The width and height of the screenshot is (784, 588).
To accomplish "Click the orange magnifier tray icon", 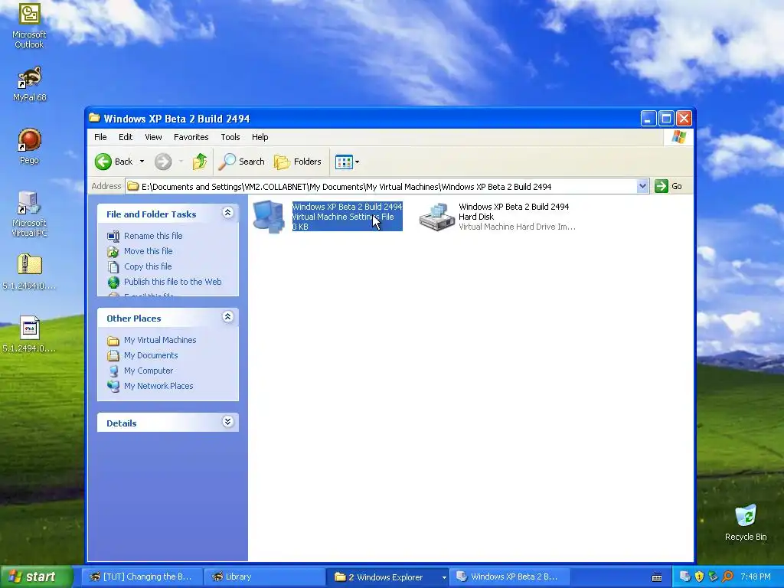I will (x=727, y=577).
